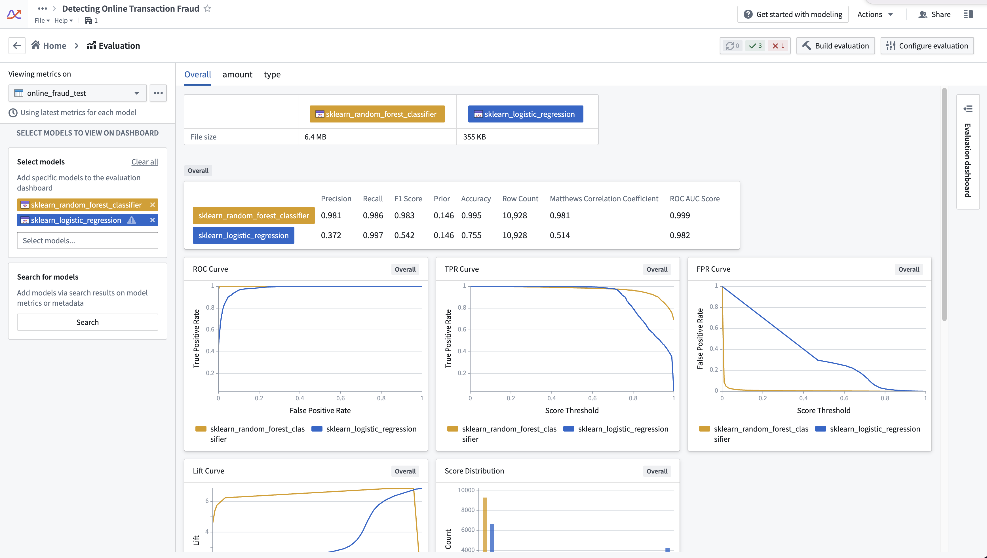Click the successful checks count indicator
The image size is (987, 558).
click(756, 46)
